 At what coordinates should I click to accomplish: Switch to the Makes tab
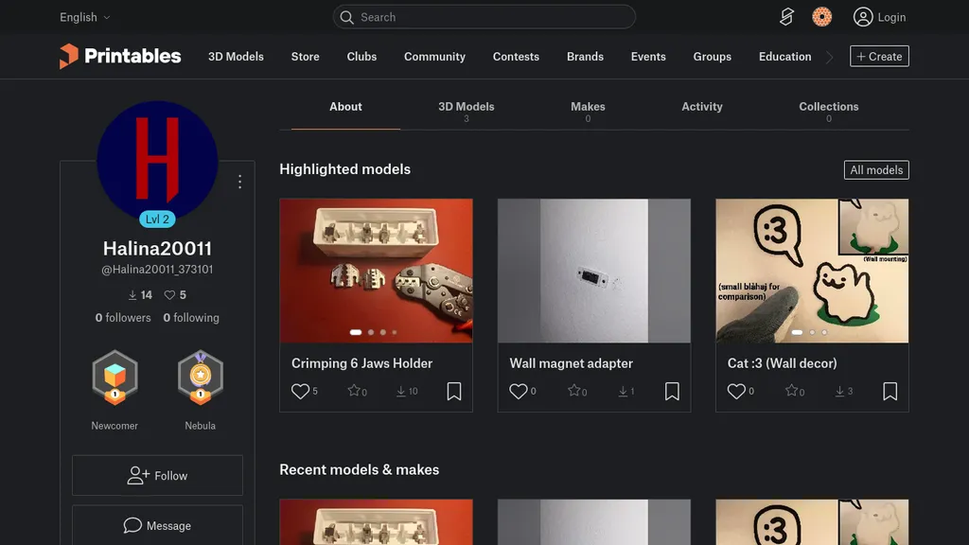point(588,111)
